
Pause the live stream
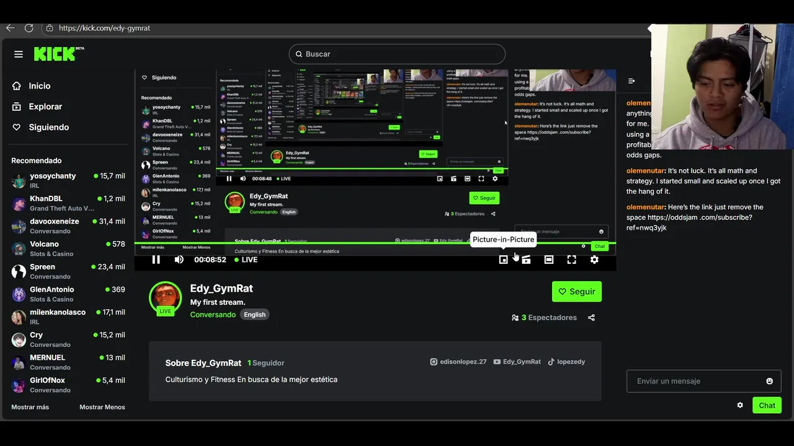[x=156, y=260]
